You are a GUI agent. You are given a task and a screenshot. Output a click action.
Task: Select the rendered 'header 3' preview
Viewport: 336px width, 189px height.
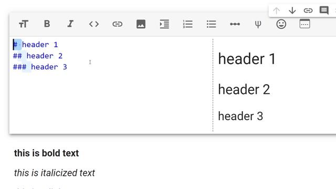pos(240,116)
